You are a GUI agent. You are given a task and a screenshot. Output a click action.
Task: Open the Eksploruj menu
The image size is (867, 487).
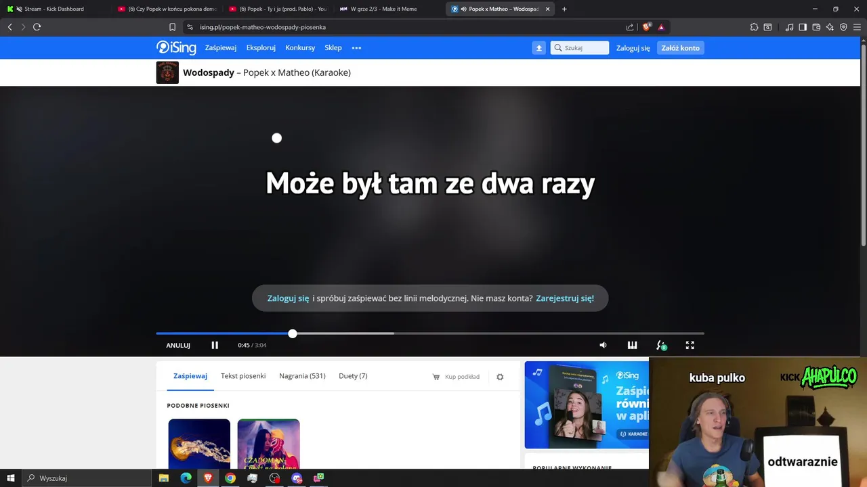point(261,48)
